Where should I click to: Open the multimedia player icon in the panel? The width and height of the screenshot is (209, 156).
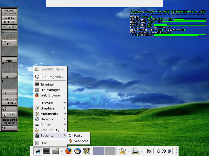coord(86,151)
